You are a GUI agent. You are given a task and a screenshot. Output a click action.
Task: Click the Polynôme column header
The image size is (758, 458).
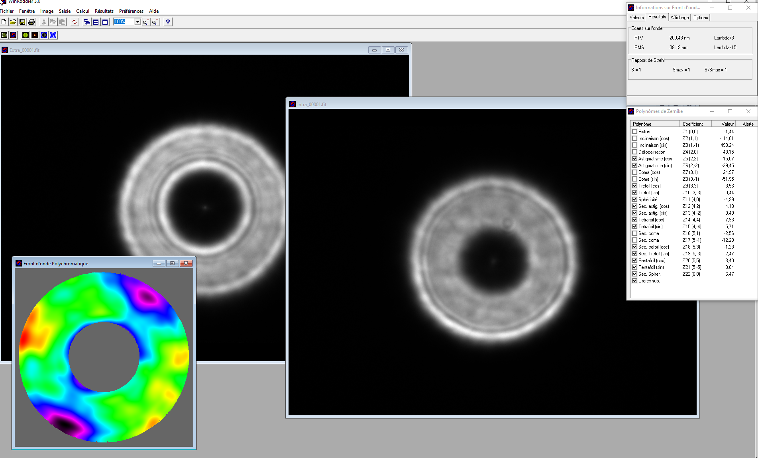(655, 124)
